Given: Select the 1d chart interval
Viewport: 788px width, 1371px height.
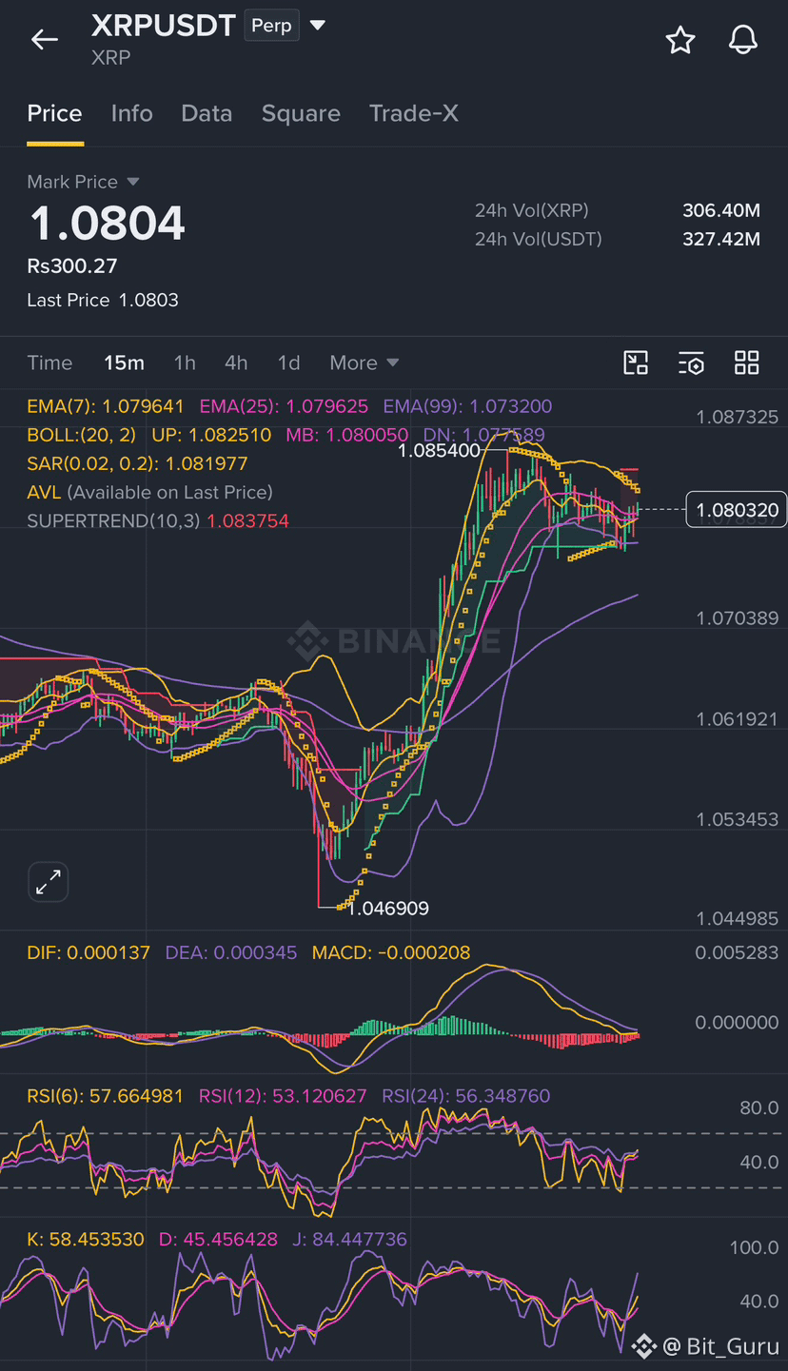Looking at the screenshot, I should (288, 362).
